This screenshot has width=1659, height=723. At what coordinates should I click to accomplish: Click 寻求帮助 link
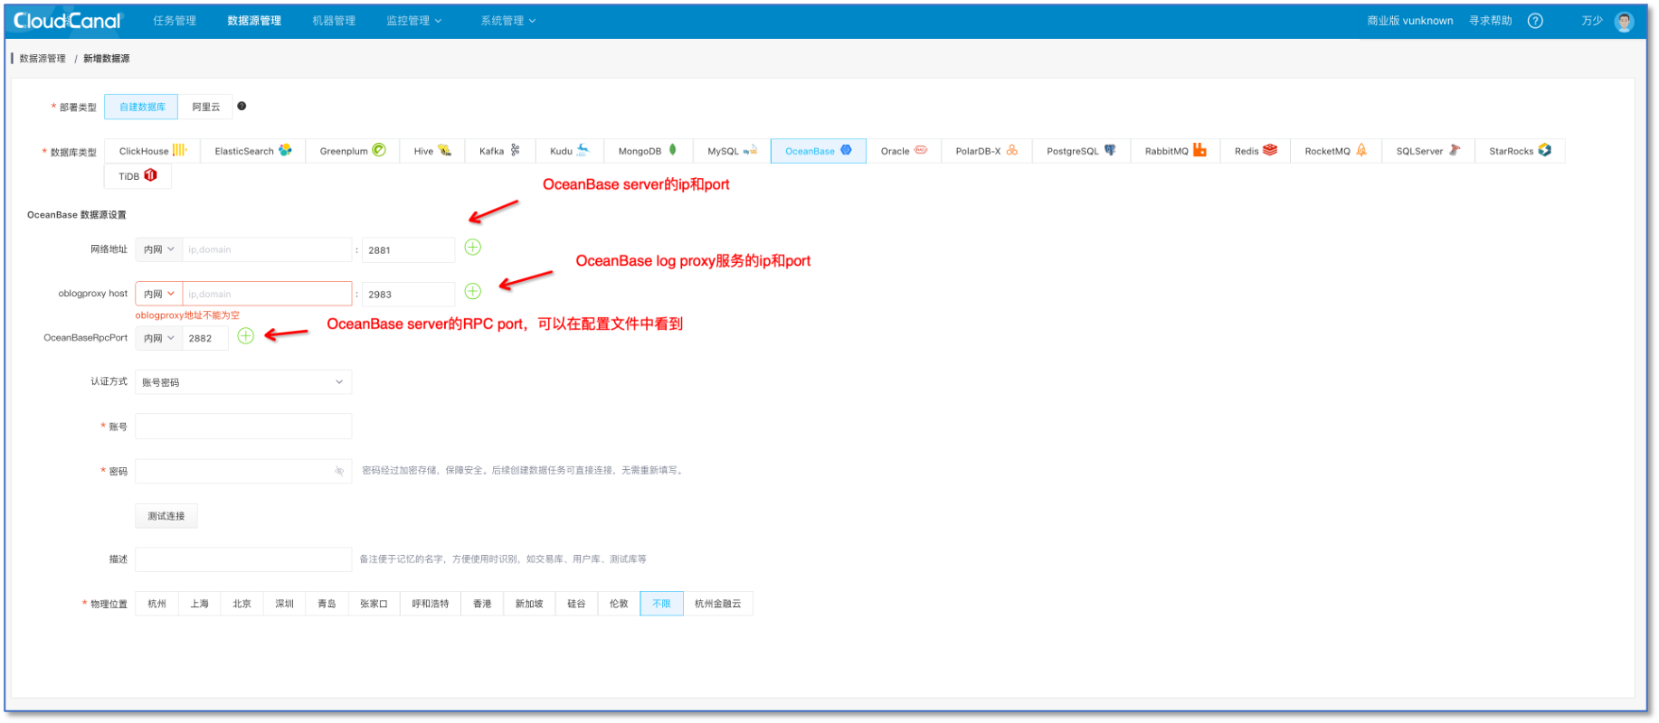click(1491, 21)
